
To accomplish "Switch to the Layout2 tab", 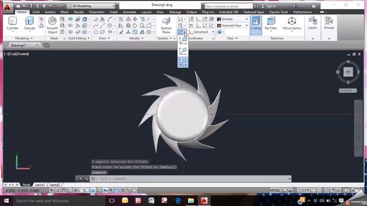I will (54, 185).
